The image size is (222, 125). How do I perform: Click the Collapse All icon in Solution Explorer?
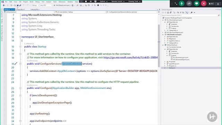(181, 12)
